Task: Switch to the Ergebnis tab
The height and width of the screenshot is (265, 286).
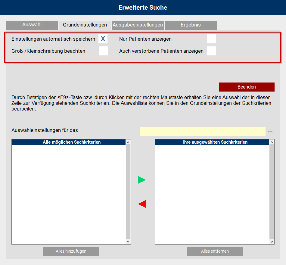Action: [x=190, y=25]
